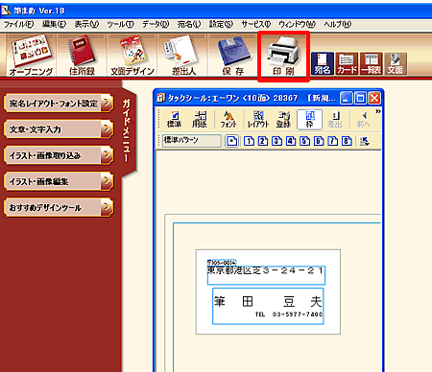The width and height of the screenshot is (432, 372).
Task: Switch to 文面 message view
Action: tap(396, 64)
